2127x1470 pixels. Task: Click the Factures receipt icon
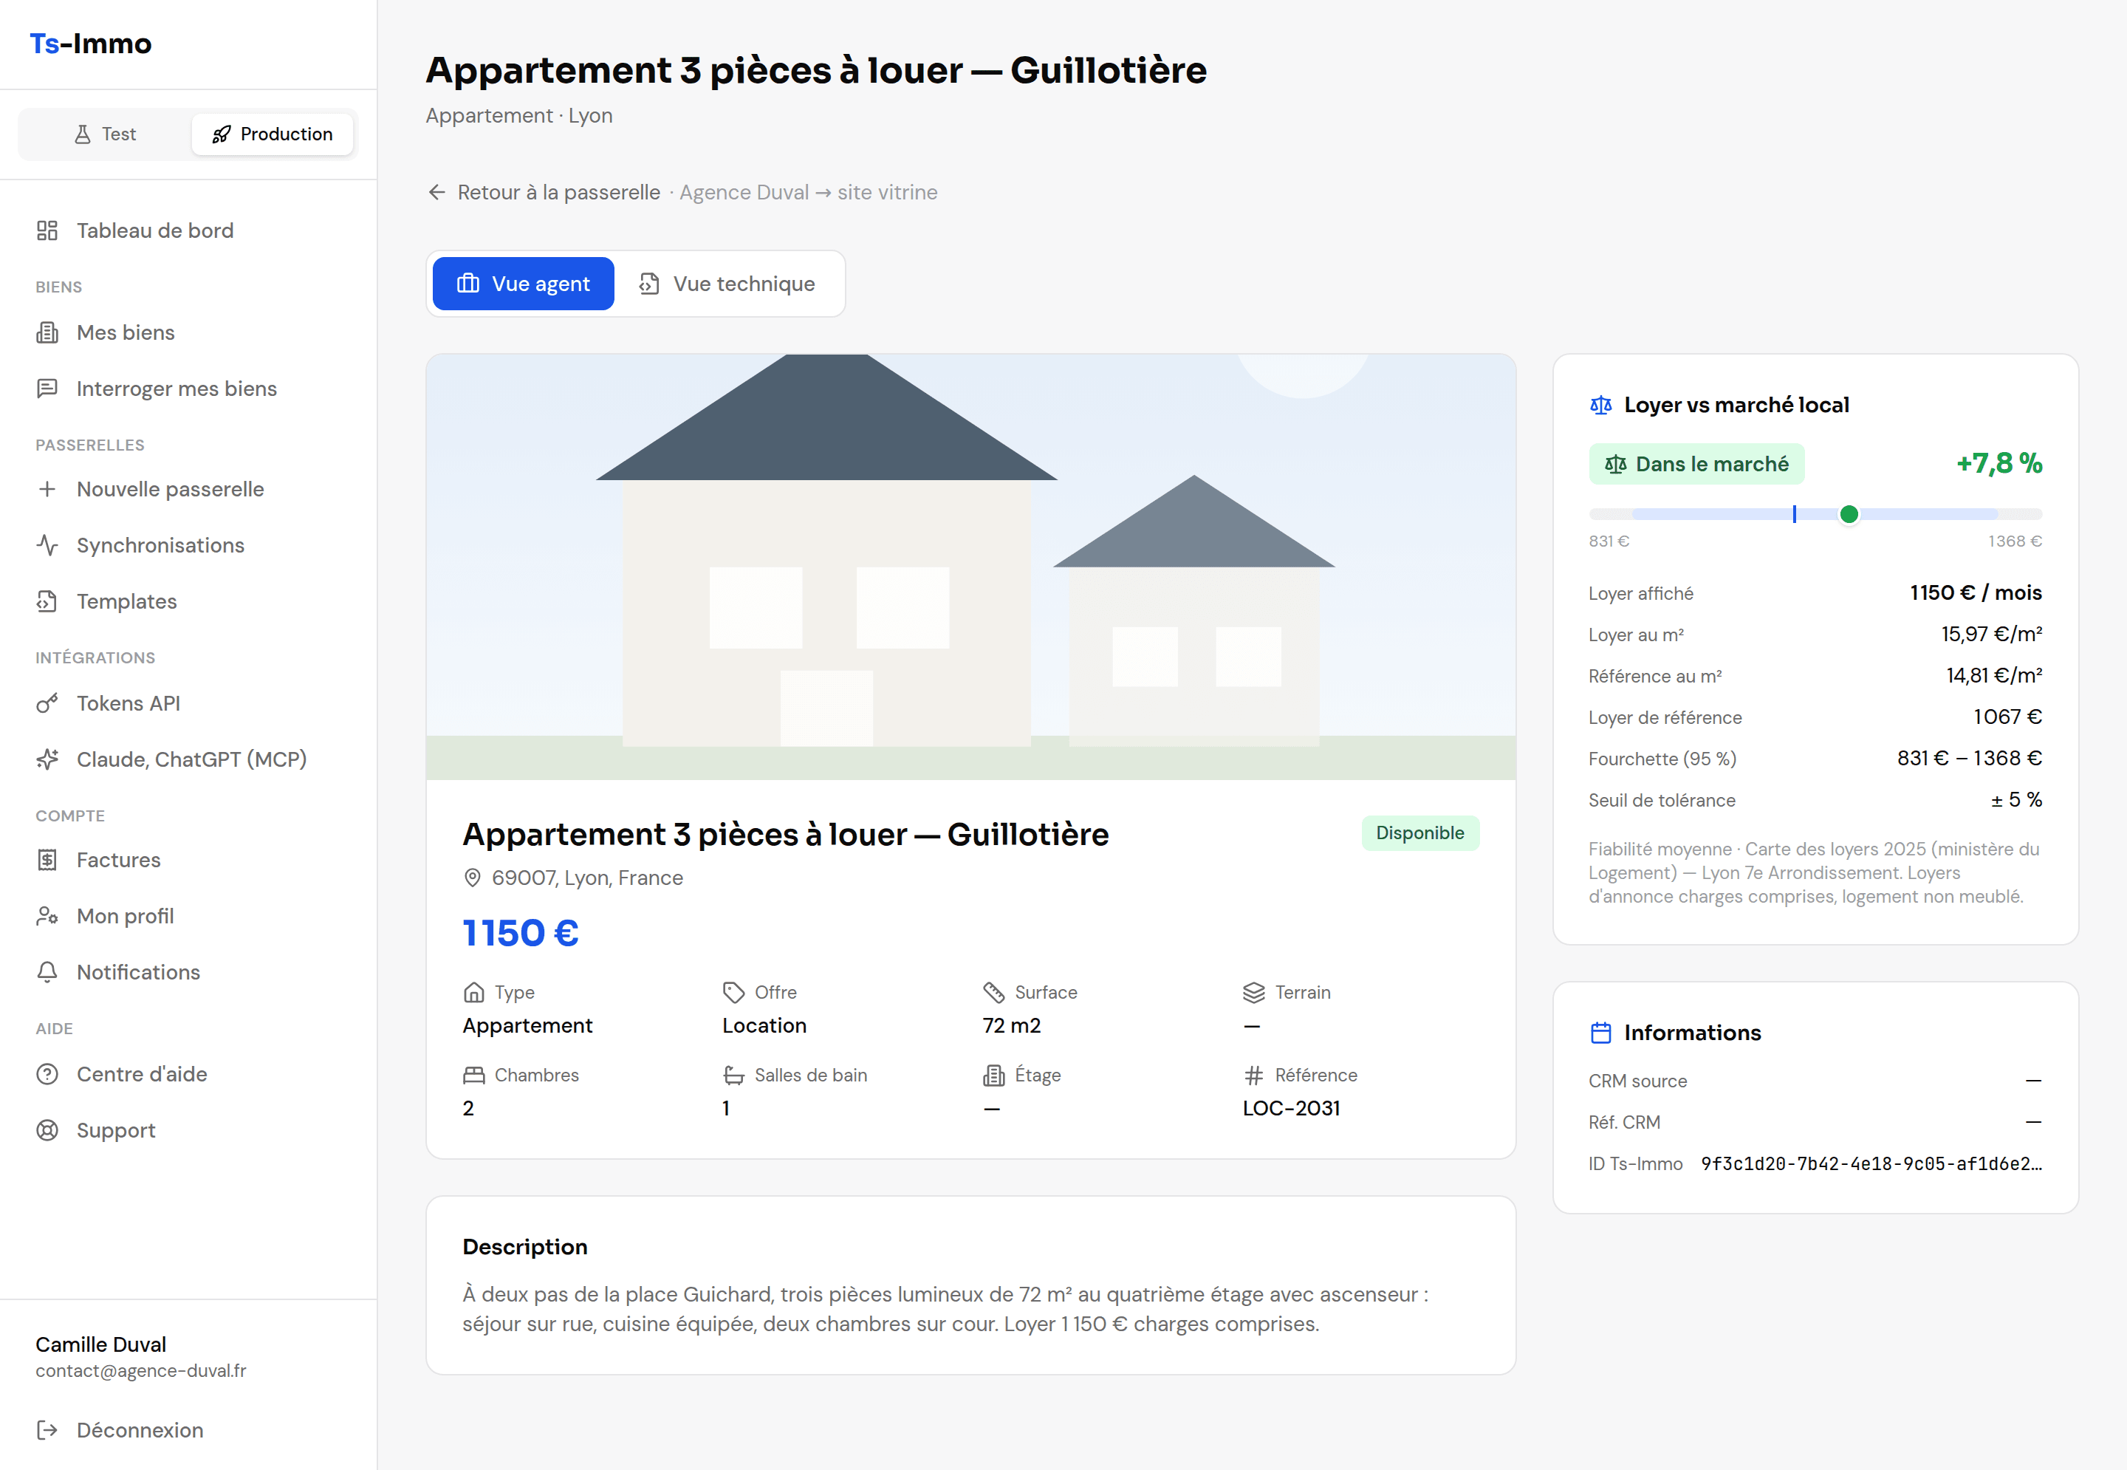tap(47, 861)
